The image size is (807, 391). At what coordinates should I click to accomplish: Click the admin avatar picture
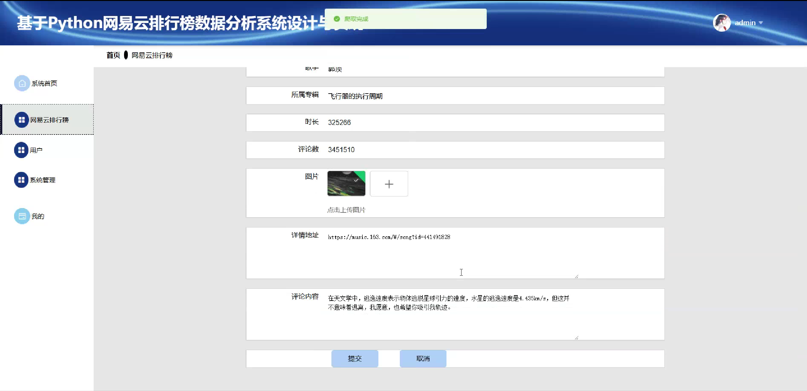pos(721,23)
